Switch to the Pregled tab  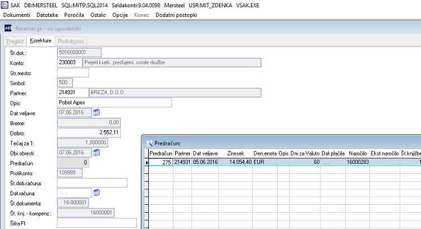[15, 42]
